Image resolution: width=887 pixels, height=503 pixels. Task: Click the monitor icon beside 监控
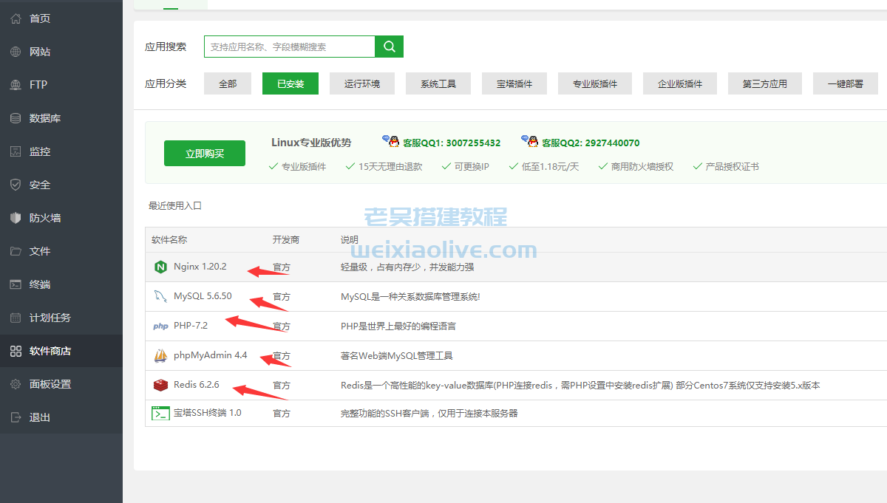point(16,151)
